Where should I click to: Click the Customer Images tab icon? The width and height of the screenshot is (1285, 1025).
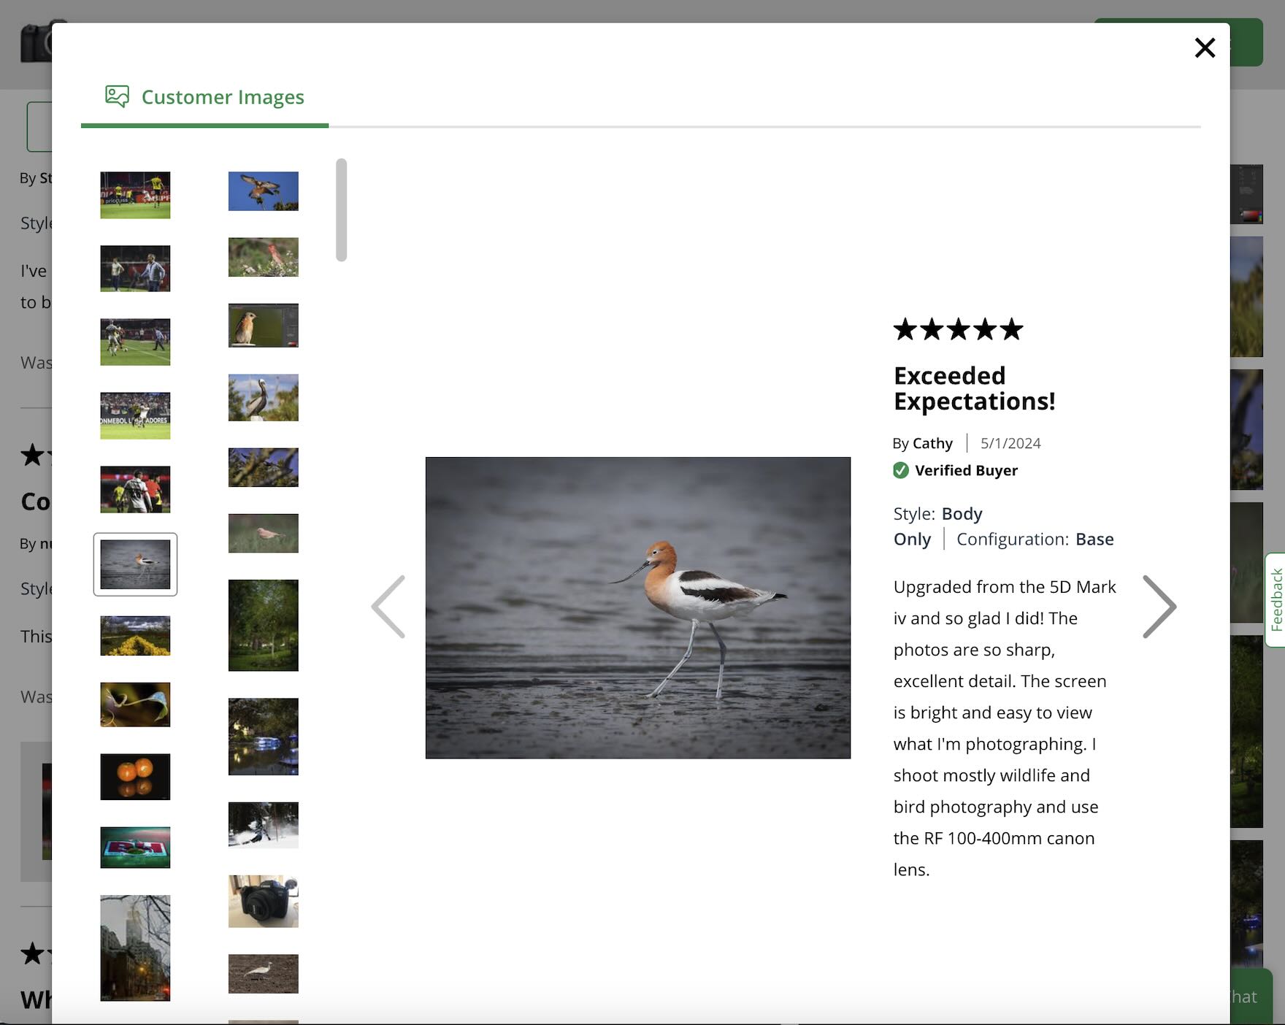coord(117,96)
